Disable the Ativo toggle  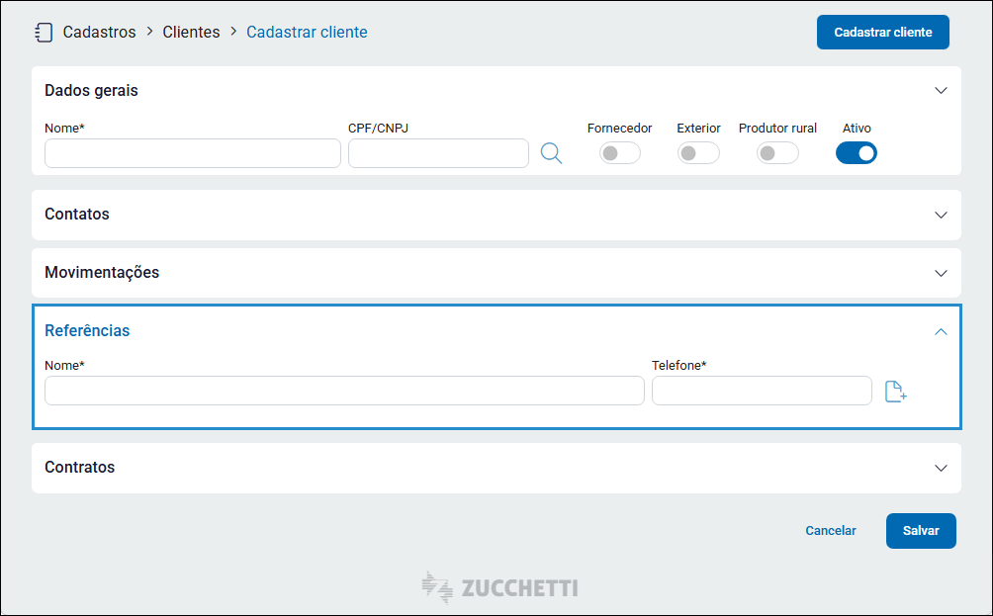[x=857, y=153]
